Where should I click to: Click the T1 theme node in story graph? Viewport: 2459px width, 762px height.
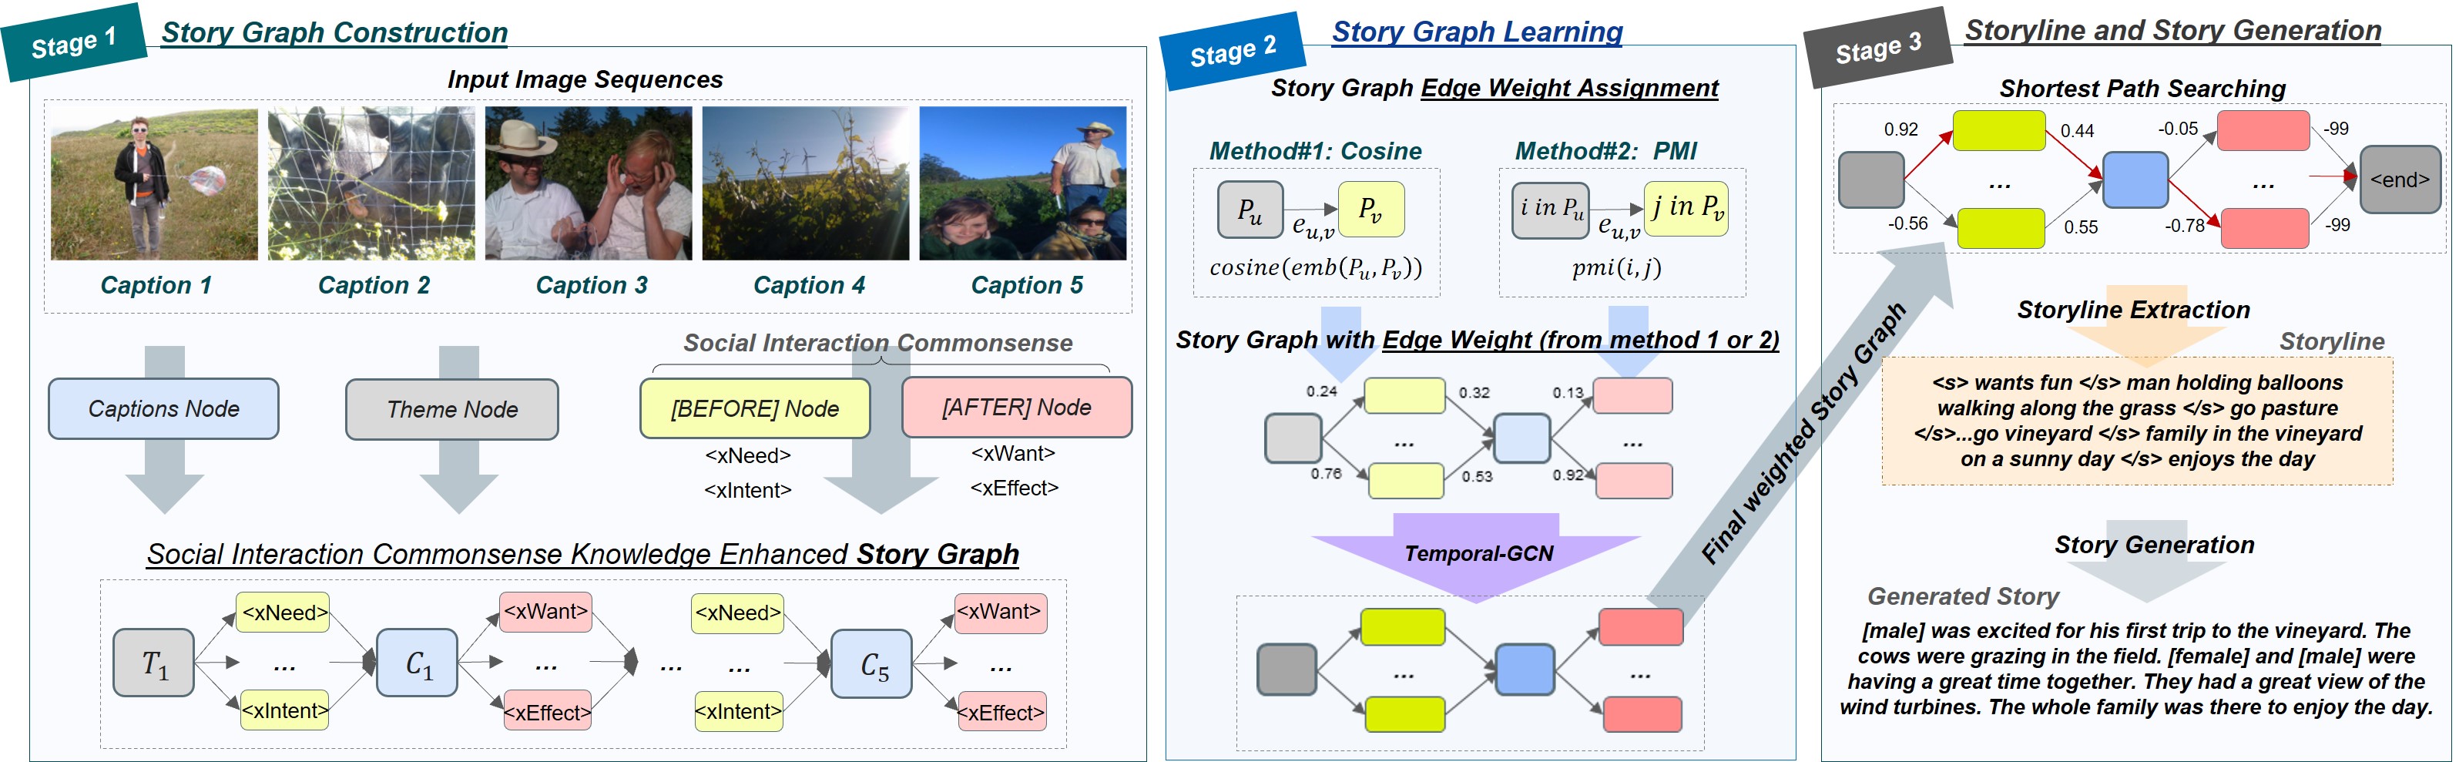[154, 663]
